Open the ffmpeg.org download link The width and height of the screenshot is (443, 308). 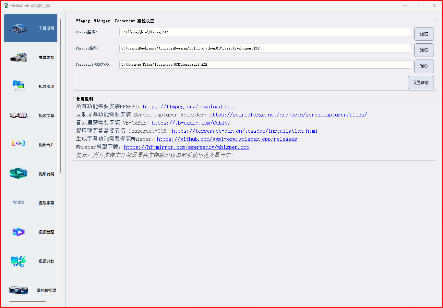[x=189, y=107]
